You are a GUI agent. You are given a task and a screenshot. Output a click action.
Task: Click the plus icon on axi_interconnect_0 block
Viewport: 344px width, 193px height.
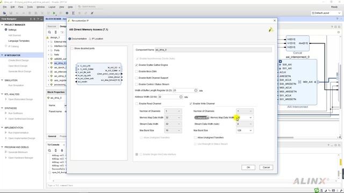click(x=280, y=62)
